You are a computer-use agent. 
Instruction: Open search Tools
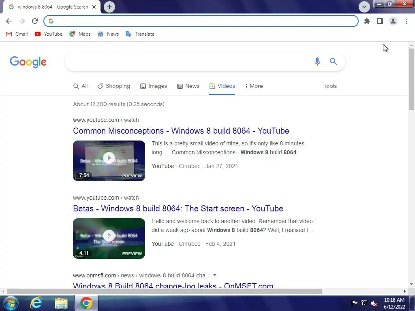[330, 86]
